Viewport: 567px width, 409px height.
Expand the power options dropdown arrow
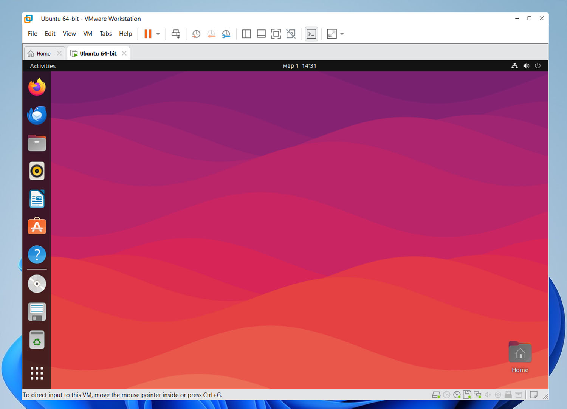click(x=158, y=34)
